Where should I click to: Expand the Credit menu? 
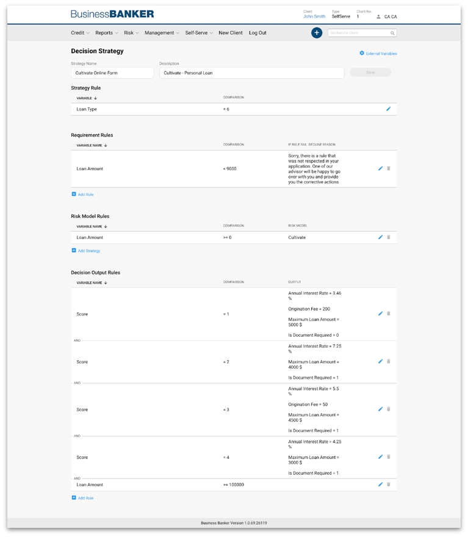click(80, 33)
